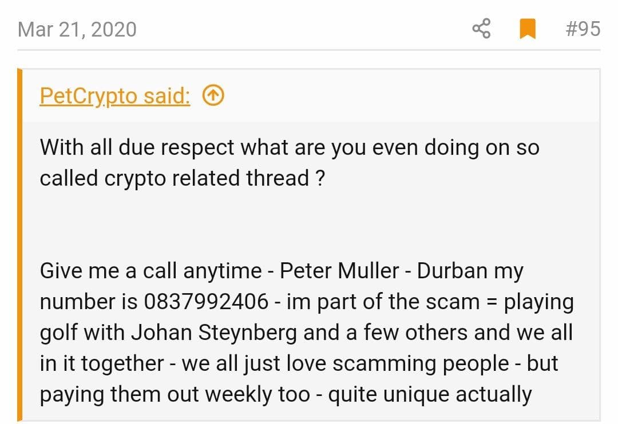
Task: Click the Mar 21, 2020 post date
Action: 77,29
